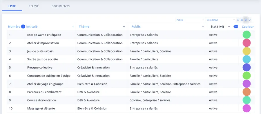
Task: Open the DOCUMENTS tab
Action: click(x=61, y=6)
